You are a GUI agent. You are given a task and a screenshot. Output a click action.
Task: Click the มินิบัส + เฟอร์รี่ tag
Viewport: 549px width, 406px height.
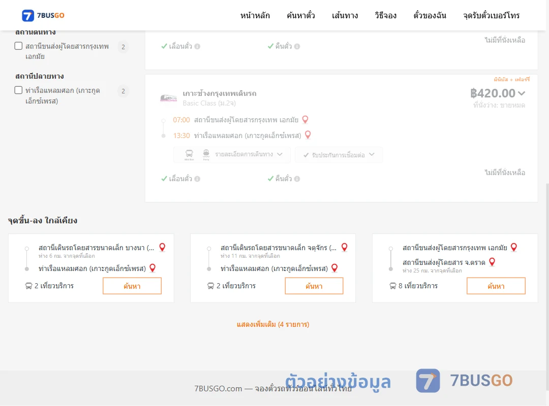tap(511, 79)
